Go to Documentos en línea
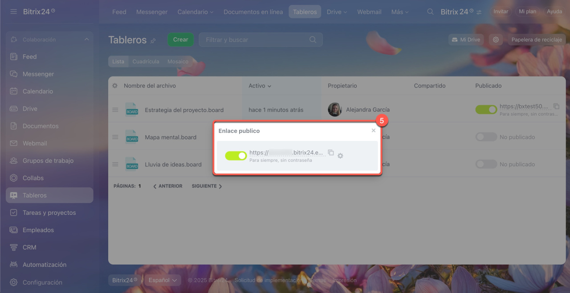This screenshot has width=570, height=293. coord(253,12)
